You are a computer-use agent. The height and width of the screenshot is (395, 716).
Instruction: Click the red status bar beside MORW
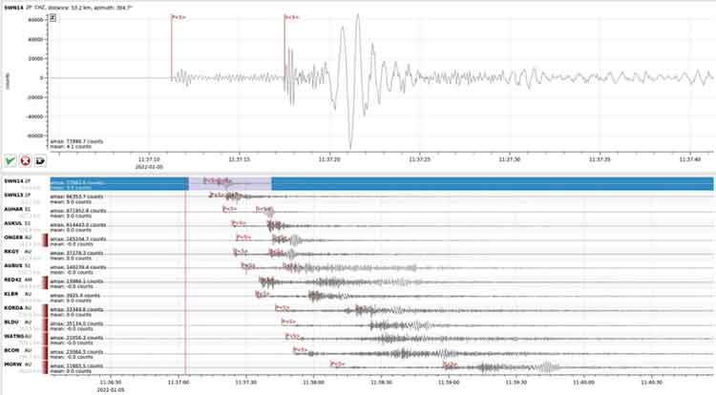coord(45,367)
